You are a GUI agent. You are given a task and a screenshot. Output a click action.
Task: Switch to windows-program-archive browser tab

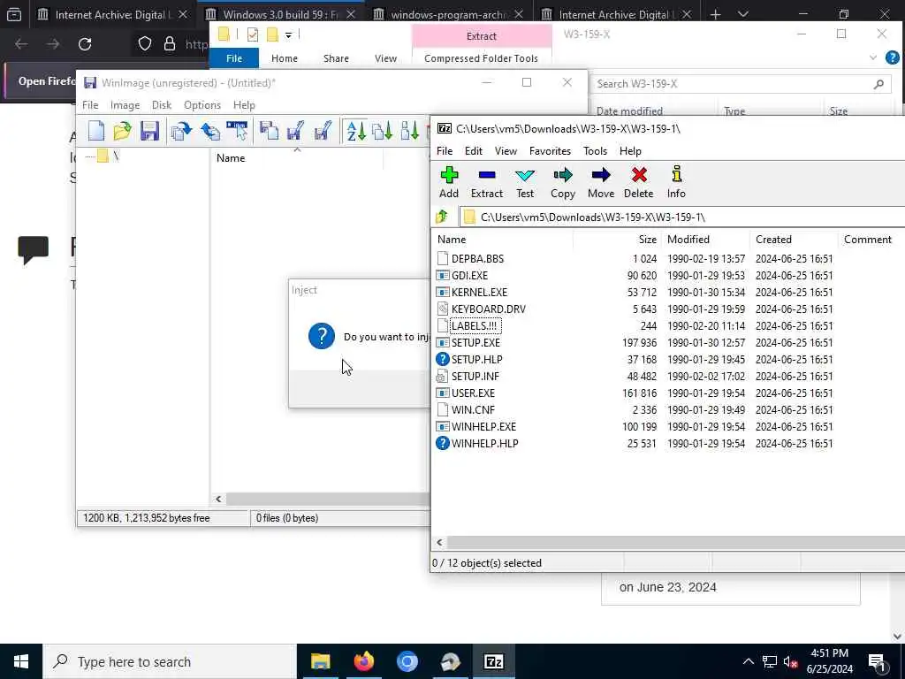point(448,14)
